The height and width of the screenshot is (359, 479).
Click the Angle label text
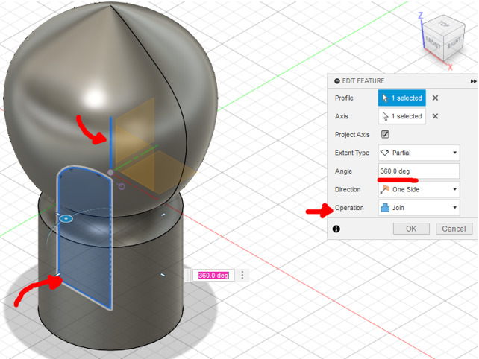[x=343, y=171]
